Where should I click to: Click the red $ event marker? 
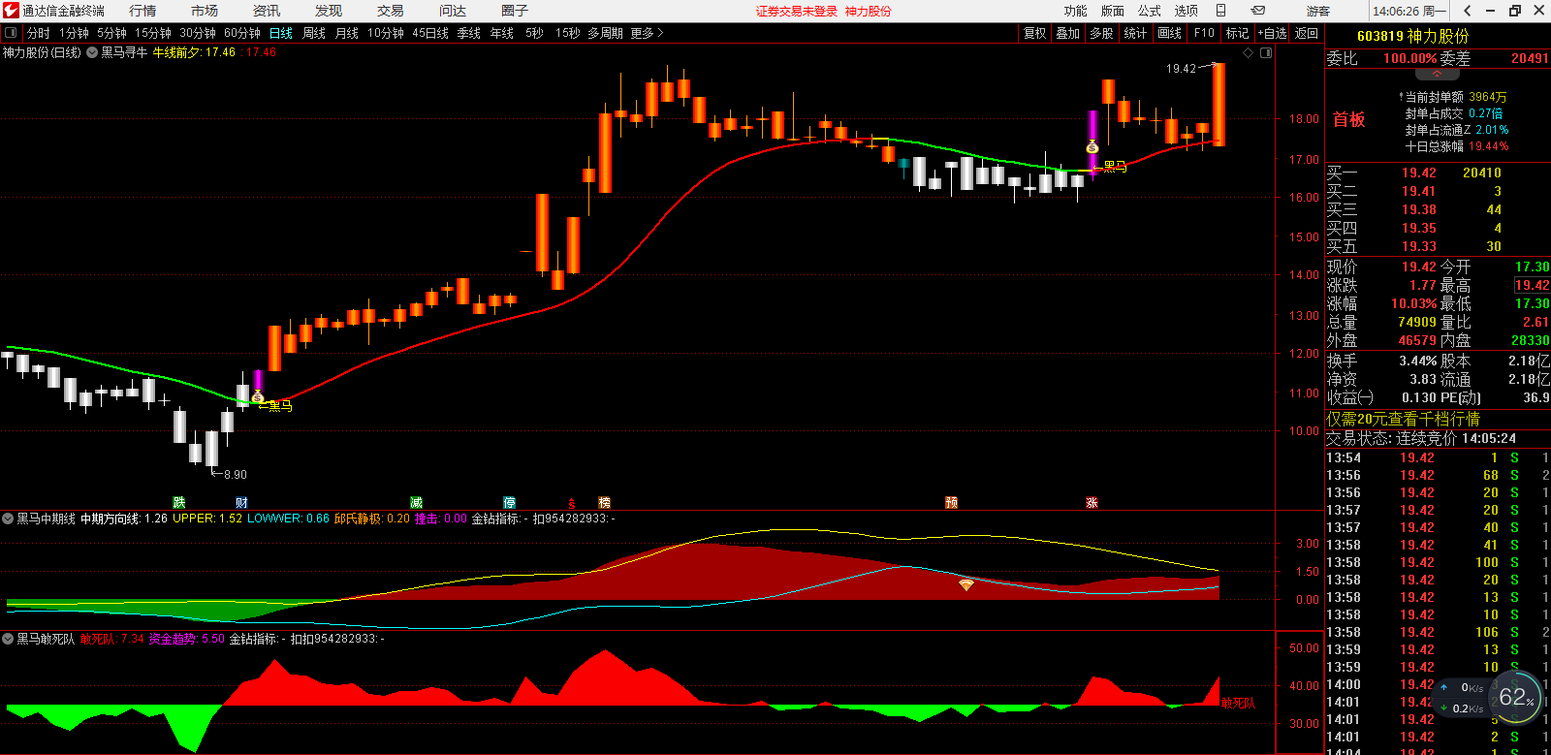[572, 503]
